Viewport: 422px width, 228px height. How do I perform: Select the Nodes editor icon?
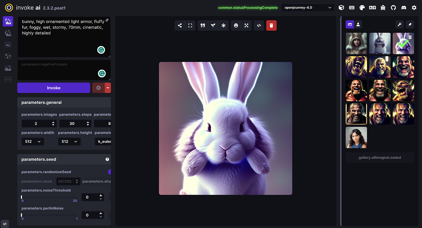(8, 56)
